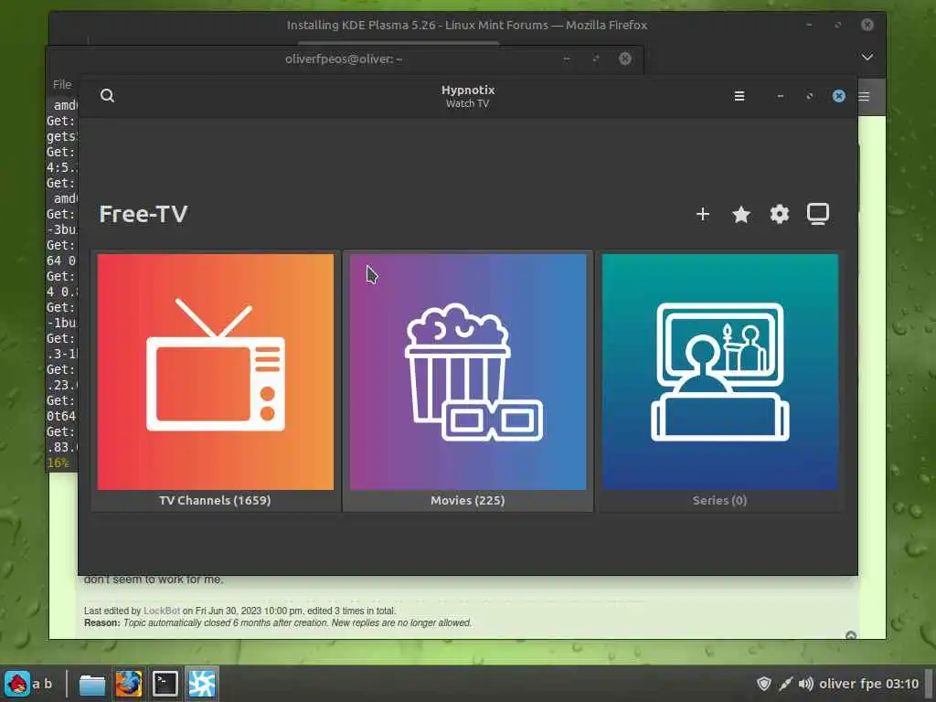
Task: Close the Mozilla Firefox window
Action: coord(867,25)
